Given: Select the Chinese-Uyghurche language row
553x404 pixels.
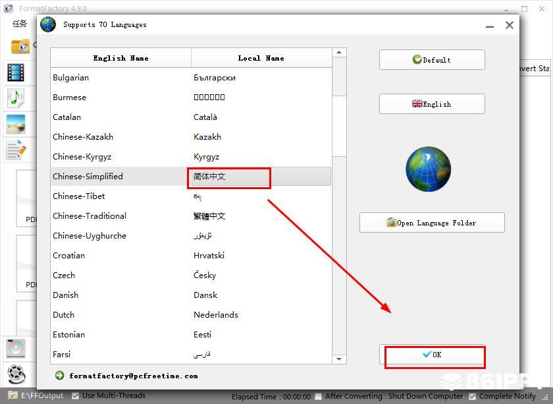Looking at the screenshot, I should pyautogui.click(x=191, y=236).
